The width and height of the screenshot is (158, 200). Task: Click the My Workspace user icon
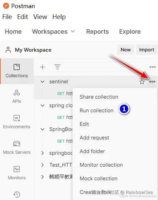(x=8, y=50)
